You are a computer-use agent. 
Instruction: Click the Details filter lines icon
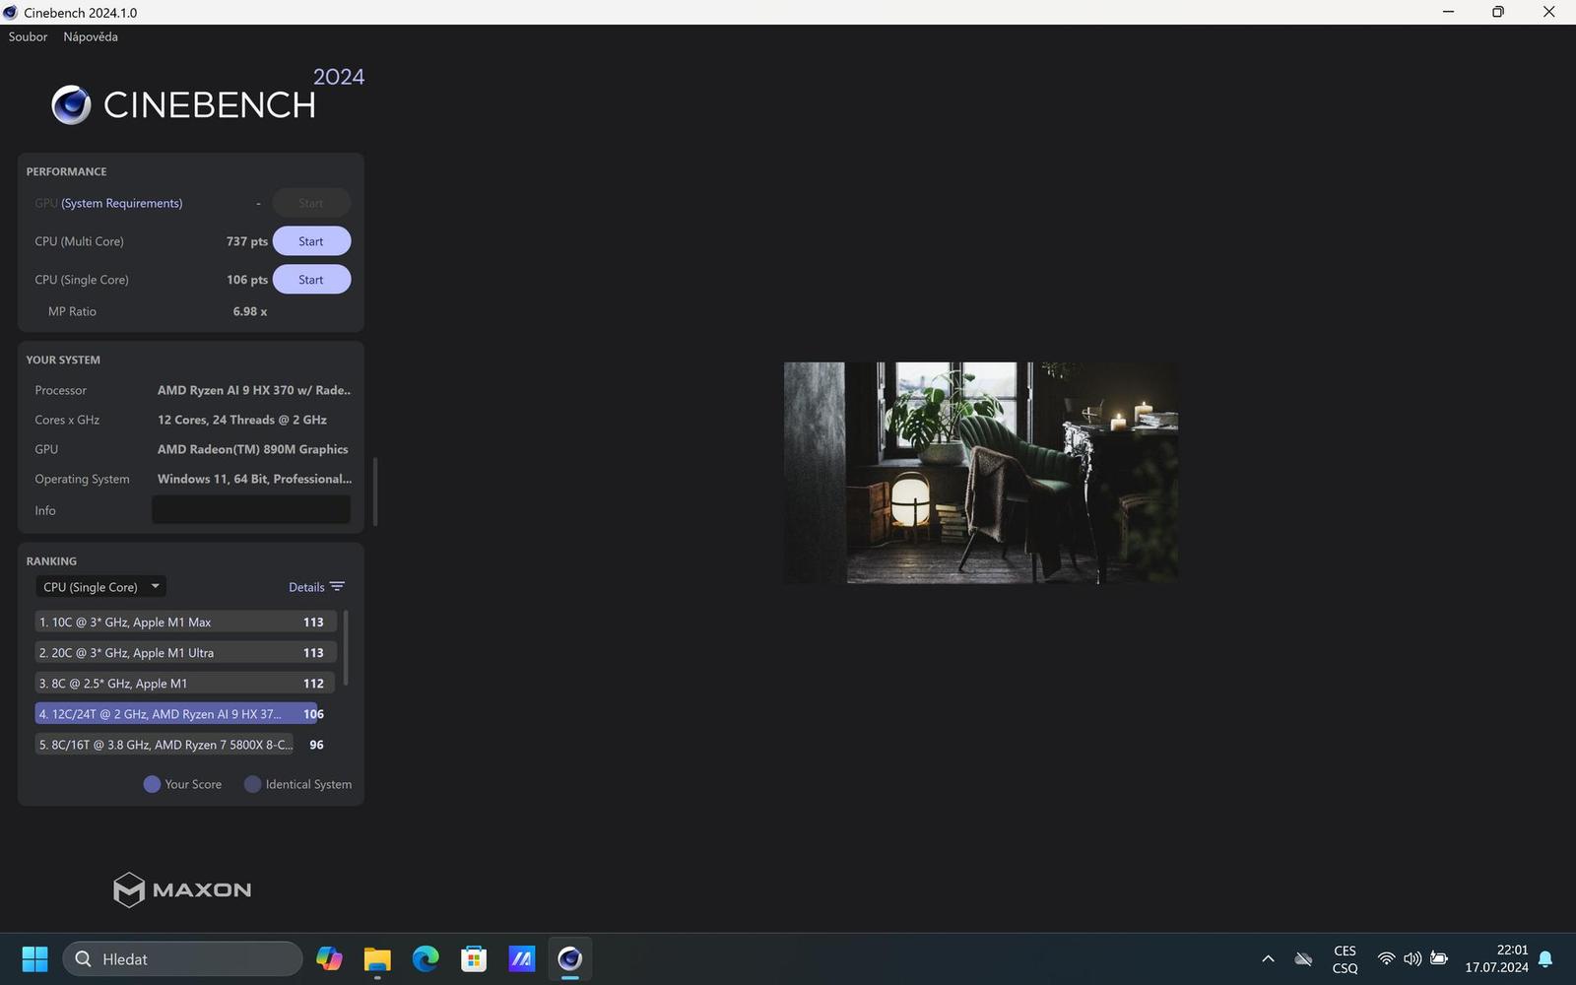pyautogui.click(x=338, y=587)
